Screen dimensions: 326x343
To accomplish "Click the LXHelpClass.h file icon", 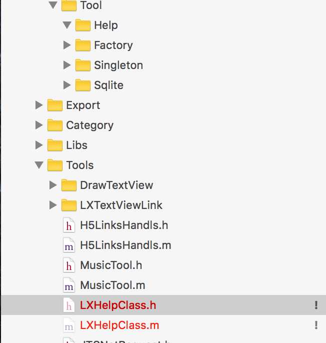I will pos(69,305).
